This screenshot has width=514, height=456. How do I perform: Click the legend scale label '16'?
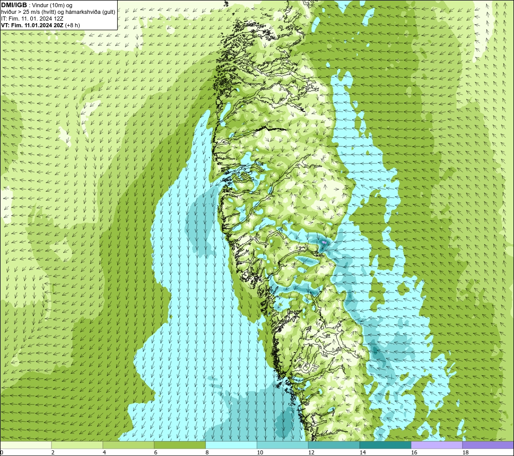(414, 452)
